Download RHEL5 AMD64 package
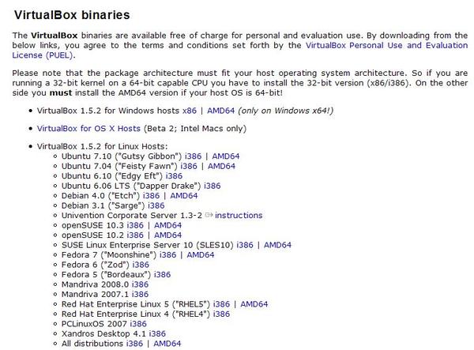 pyautogui.click(x=254, y=304)
